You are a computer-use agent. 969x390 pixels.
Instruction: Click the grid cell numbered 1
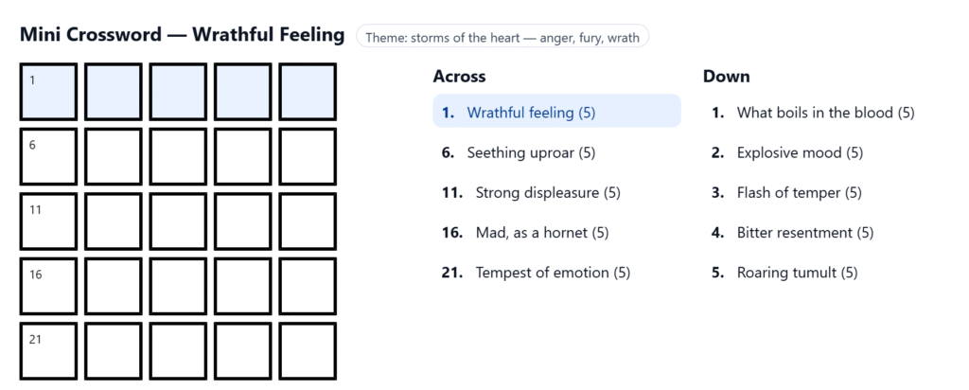(49, 92)
